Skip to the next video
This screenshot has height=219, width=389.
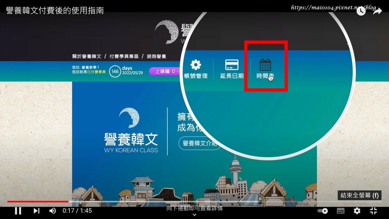[36, 211]
